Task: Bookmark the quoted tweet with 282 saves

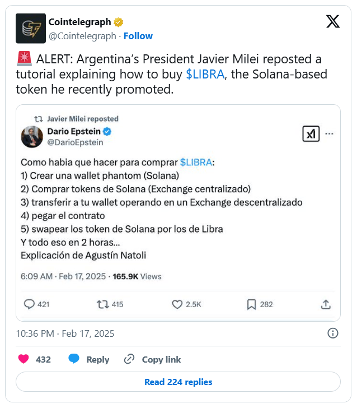Action: click(x=252, y=304)
